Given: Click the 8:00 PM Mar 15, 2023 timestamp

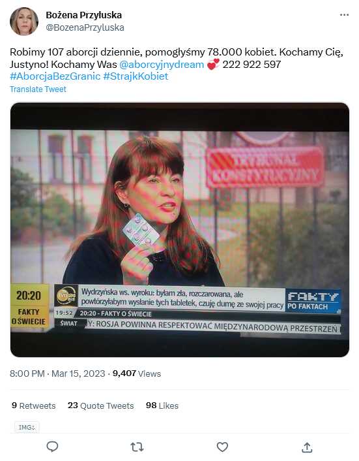Looking at the screenshot, I should tap(57, 374).
